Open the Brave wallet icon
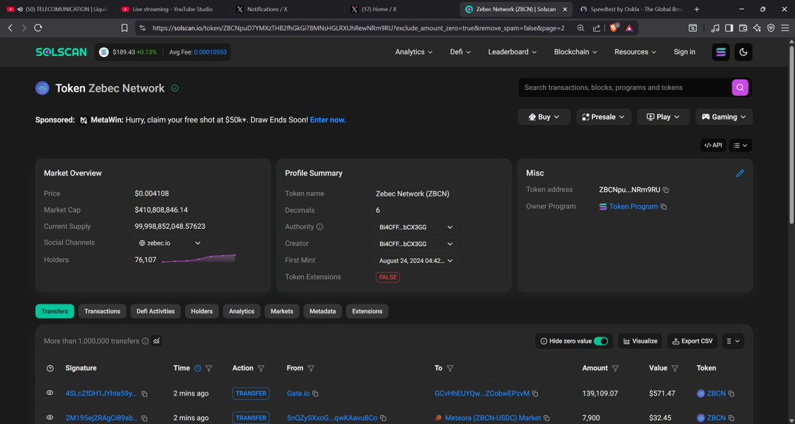This screenshot has width=795, height=424. pos(743,28)
